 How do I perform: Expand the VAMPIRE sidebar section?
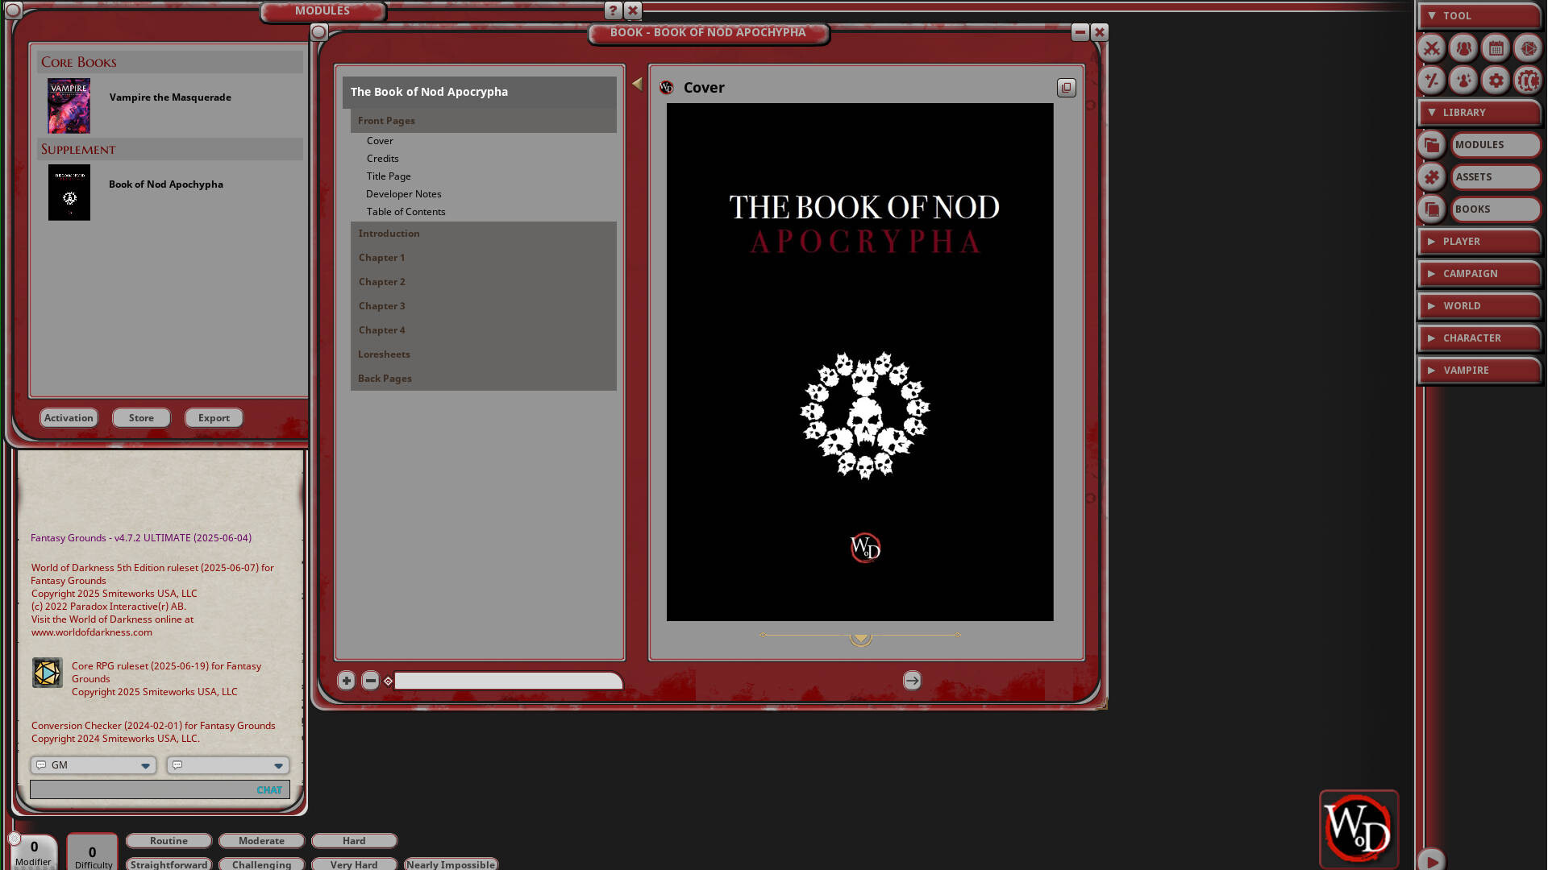pos(1479,370)
